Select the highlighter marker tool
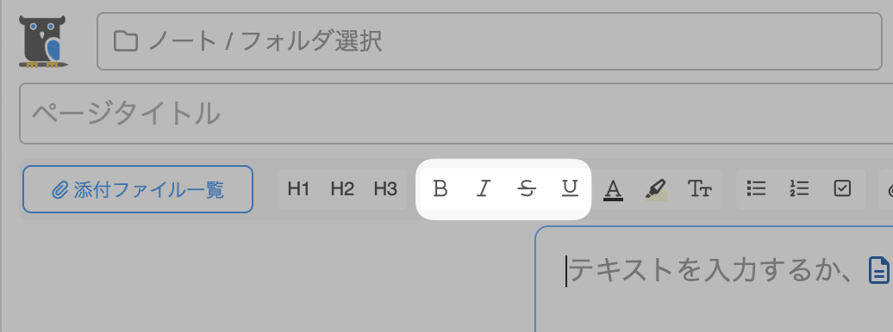The width and height of the screenshot is (893, 332). click(x=656, y=188)
